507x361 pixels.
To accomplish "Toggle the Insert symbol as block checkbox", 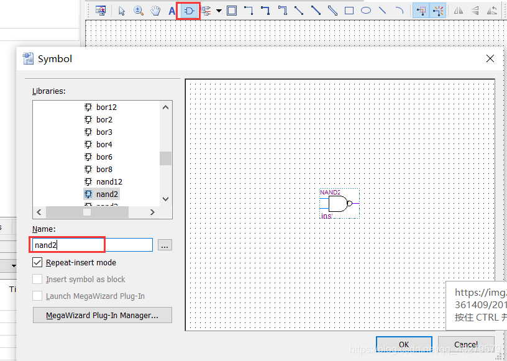I will [x=37, y=279].
